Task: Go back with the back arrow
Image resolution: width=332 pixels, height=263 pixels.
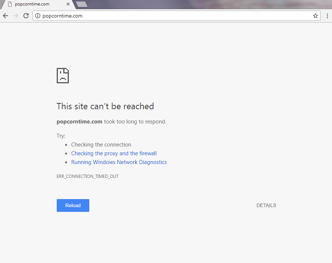Action: [5, 16]
